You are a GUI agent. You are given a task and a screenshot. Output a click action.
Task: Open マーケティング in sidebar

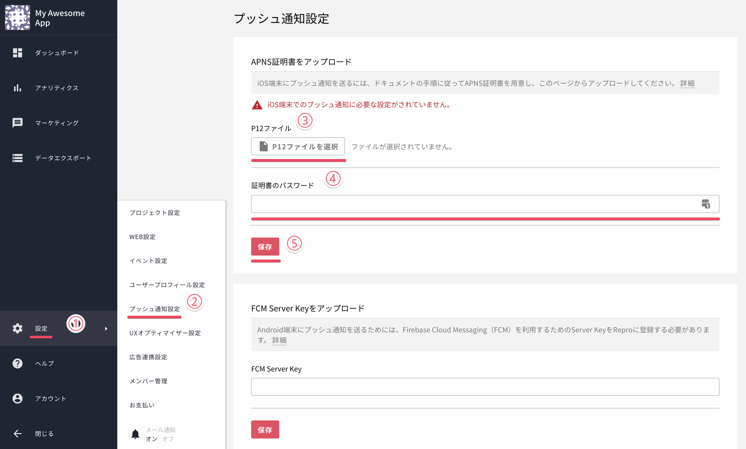(57, 123)
